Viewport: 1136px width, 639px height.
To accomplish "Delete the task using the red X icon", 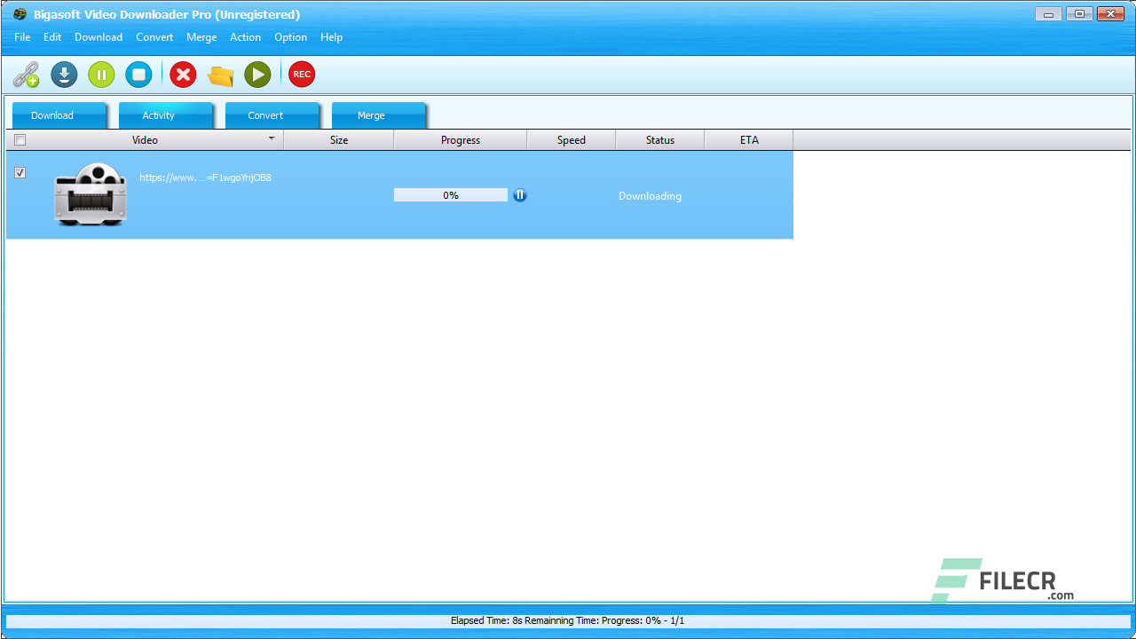I will 183,75.
